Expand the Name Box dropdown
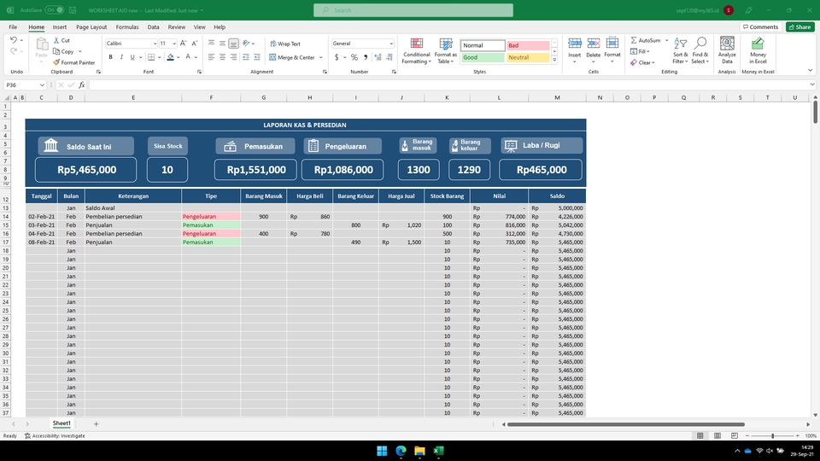Image resolution: width=820 pixels, height=461 pixels. pyautogui.click(x=42, y=85)
